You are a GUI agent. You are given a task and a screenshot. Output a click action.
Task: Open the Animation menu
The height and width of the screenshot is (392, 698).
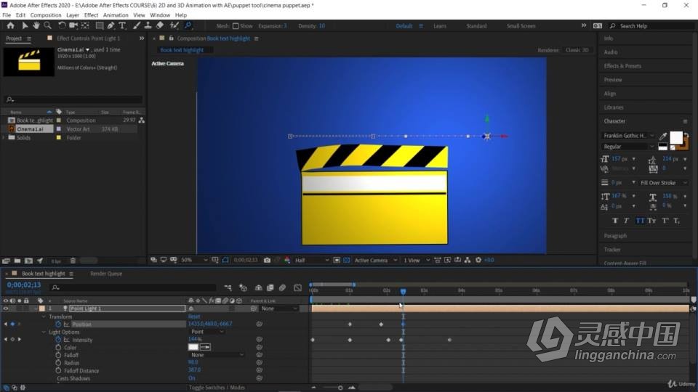[x=116, y=15]
